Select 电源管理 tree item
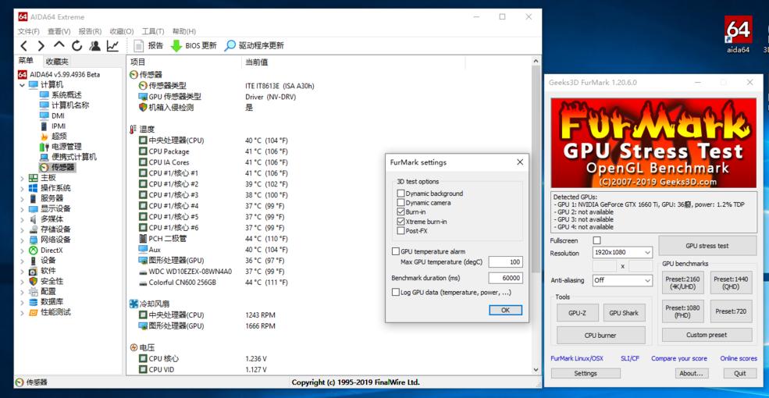This screenshot has height=398, width=769. (66, 147)
